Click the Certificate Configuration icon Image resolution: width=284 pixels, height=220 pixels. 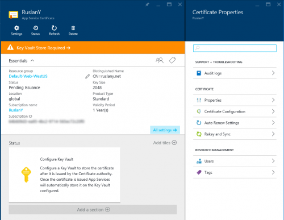(x=199, y=111)
